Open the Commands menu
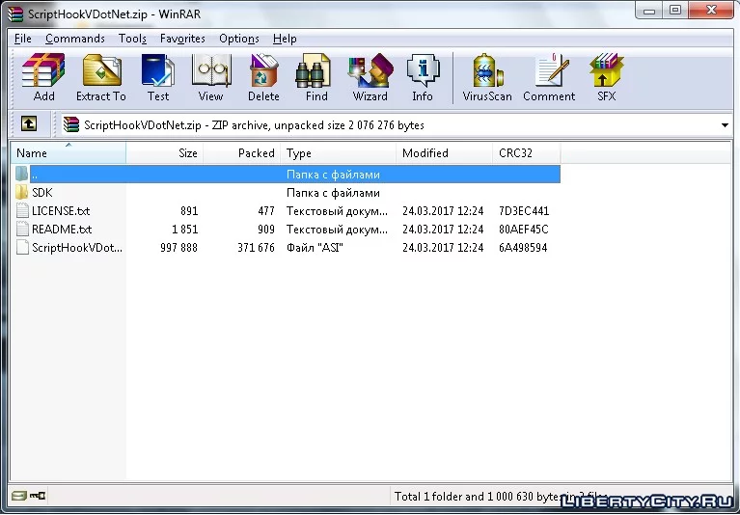Viewport: 740px width, 515px height. click(x=75, y=39)
